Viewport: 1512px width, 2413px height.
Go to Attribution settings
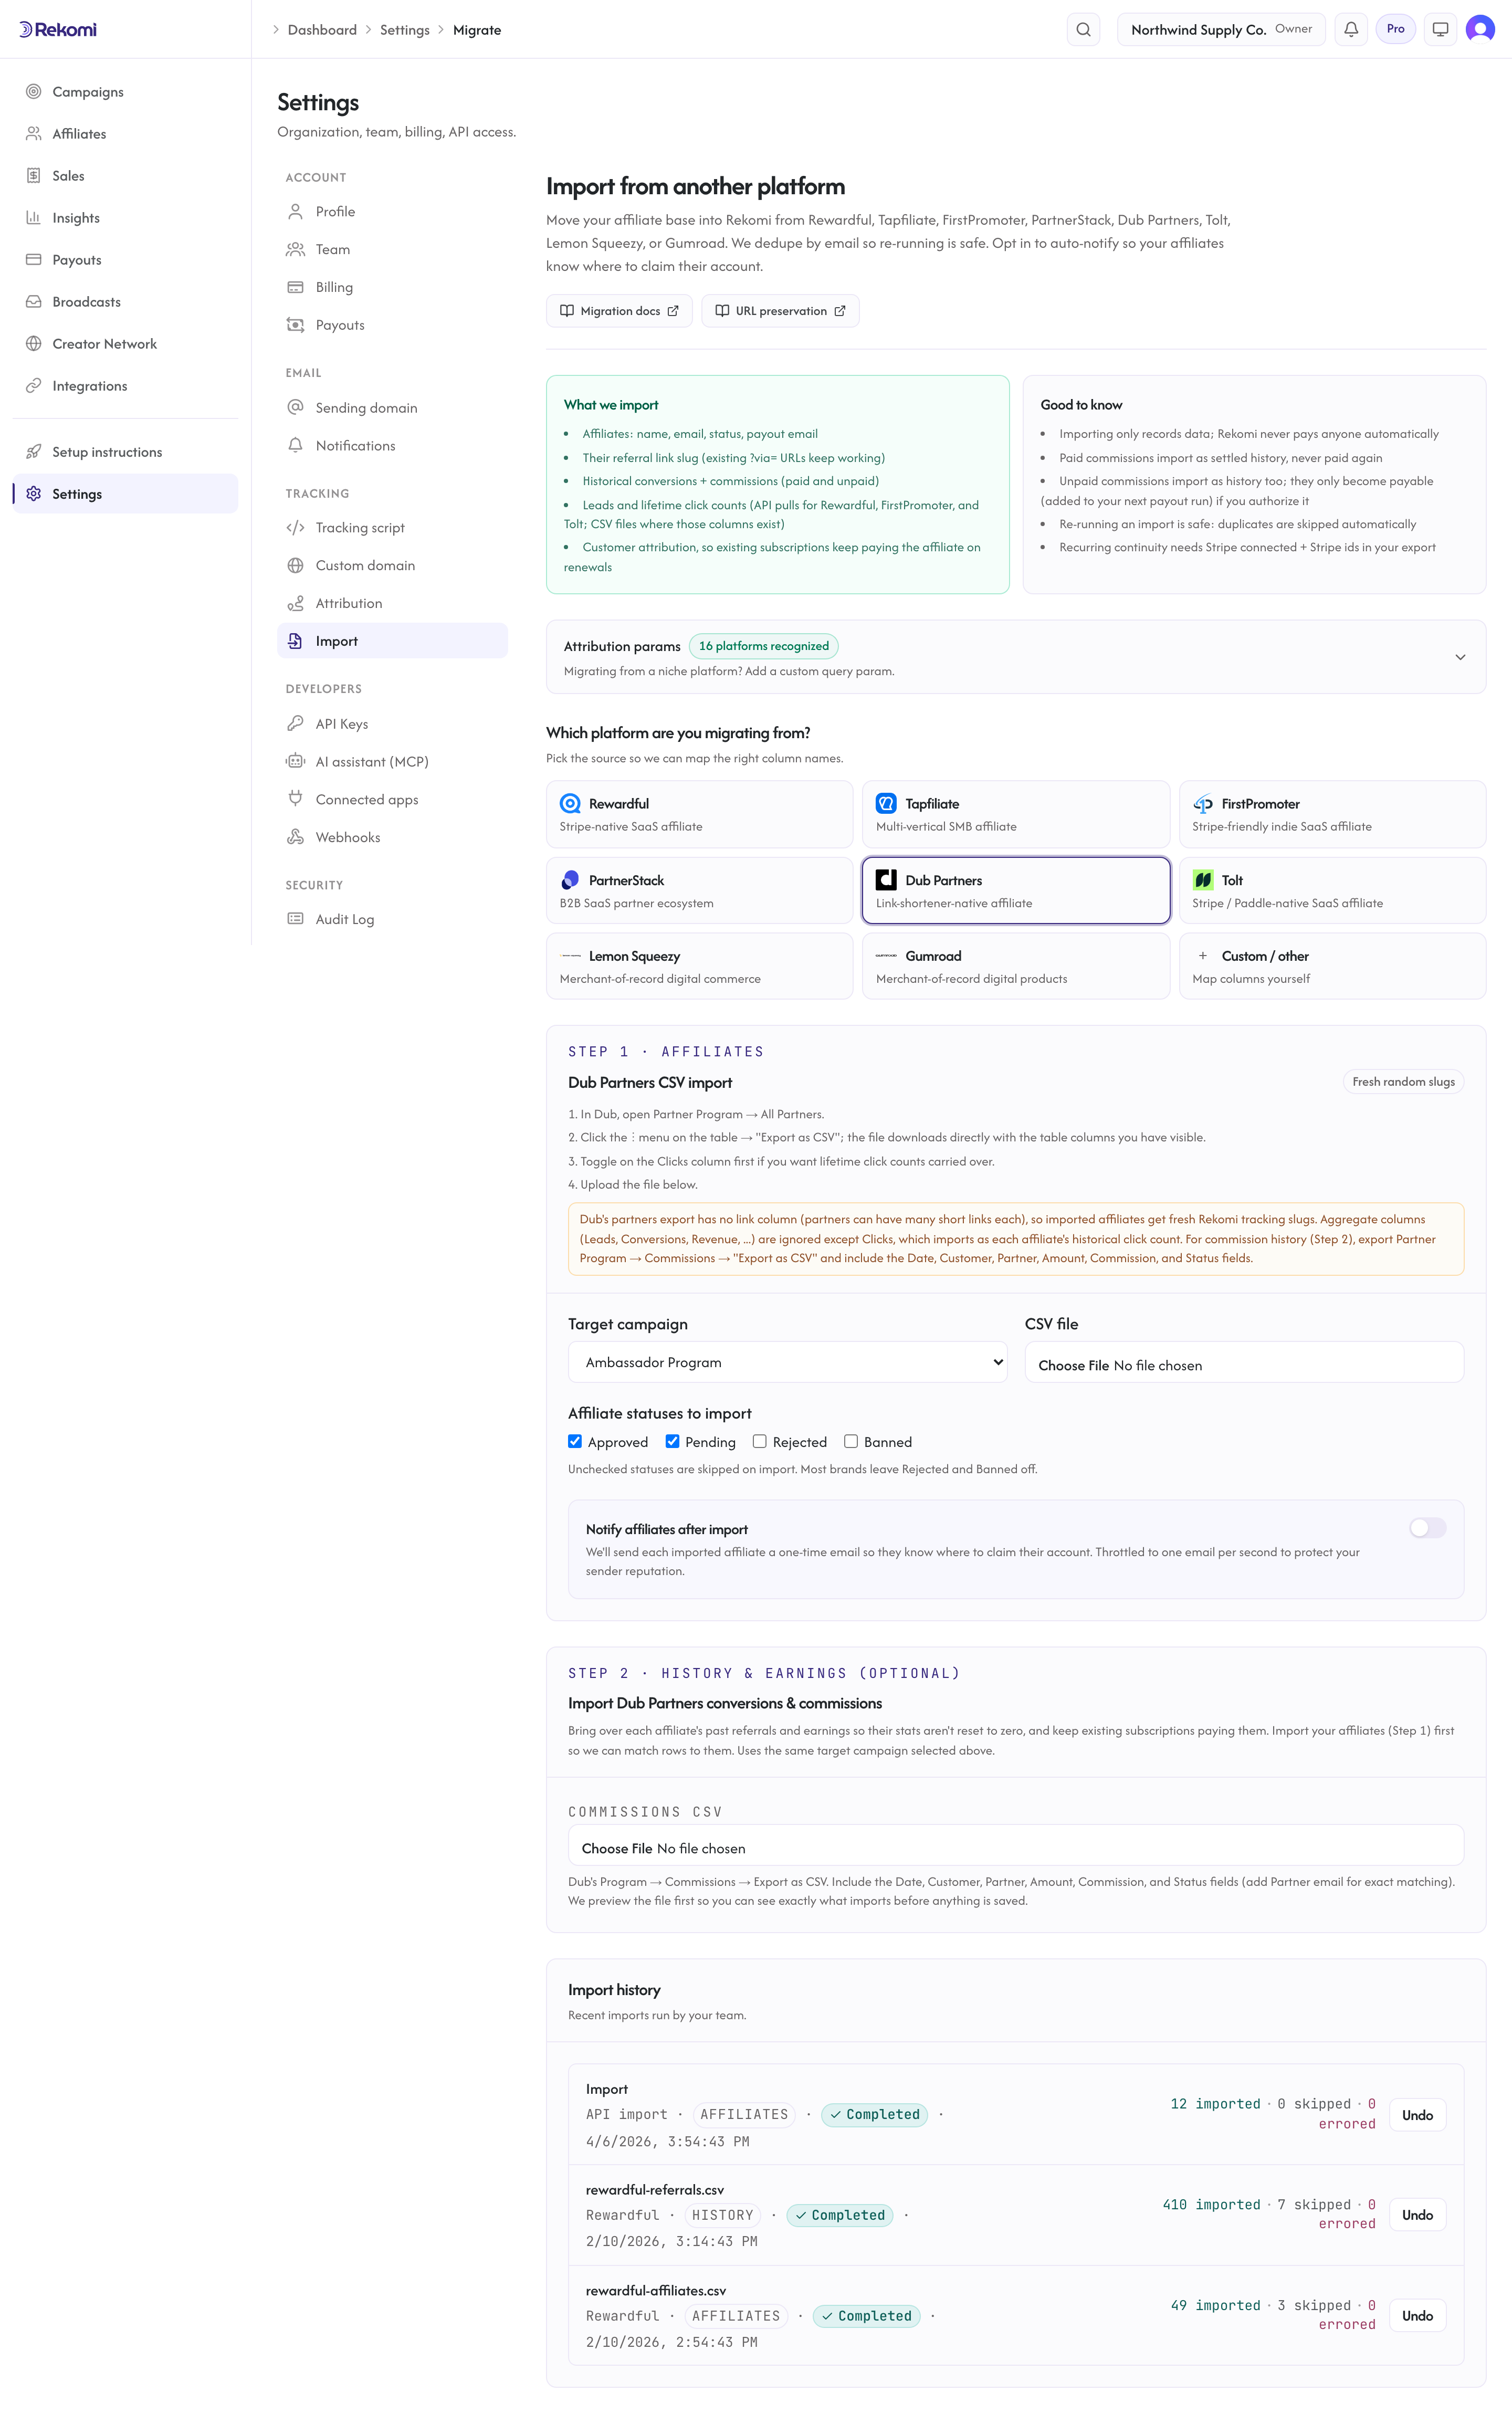[392, 603]
